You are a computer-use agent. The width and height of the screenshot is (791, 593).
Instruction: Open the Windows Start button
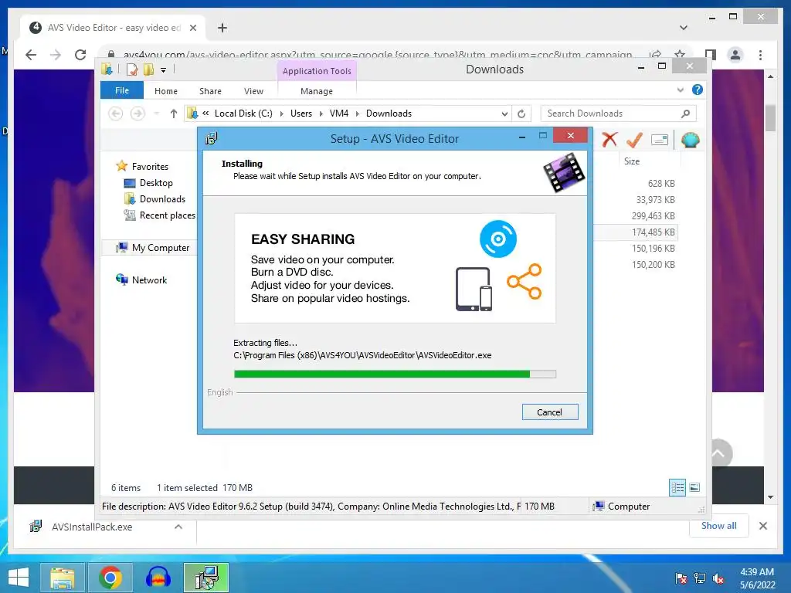[19, 578]
